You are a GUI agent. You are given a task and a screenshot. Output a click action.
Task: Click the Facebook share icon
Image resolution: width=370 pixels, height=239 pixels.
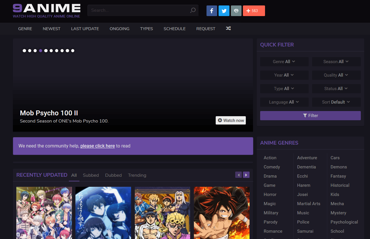[212, 11]
